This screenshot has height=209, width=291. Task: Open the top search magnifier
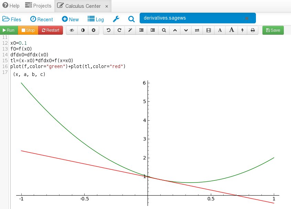click(x=131, y=20)
